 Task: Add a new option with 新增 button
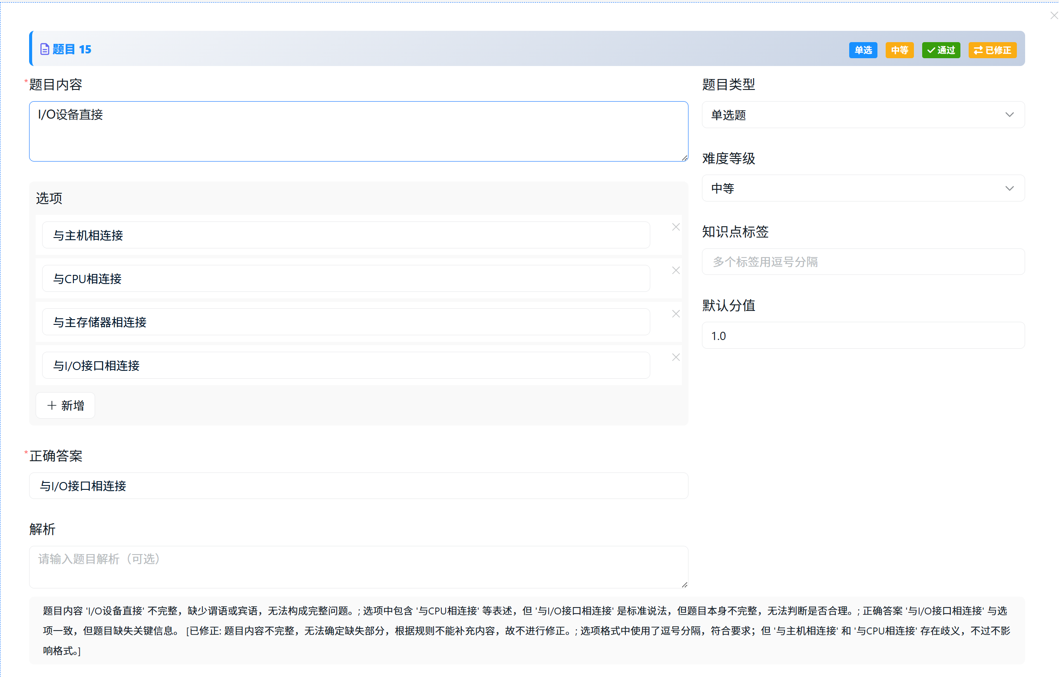pos(66,405)
